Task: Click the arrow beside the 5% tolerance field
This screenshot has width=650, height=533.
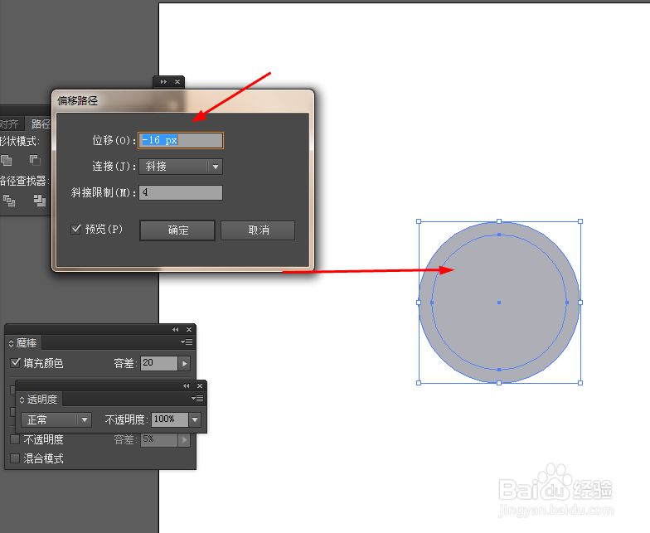Action: coord(184,439)
